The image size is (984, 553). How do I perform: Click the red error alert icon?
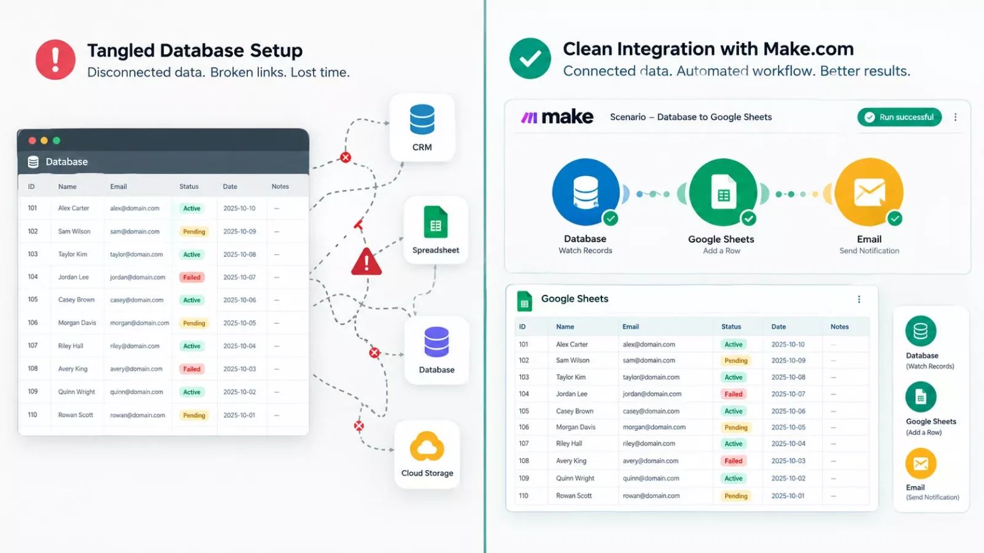tap(55, 60)
